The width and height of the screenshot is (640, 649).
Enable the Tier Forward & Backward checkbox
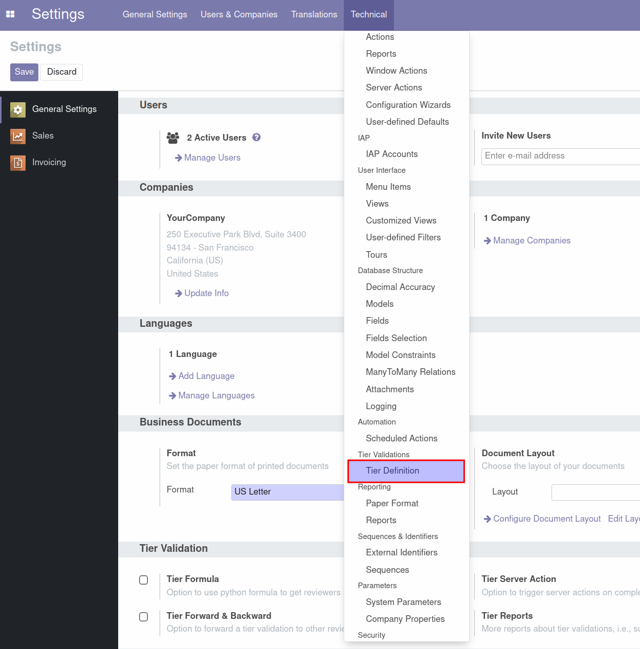pos(144,617)
